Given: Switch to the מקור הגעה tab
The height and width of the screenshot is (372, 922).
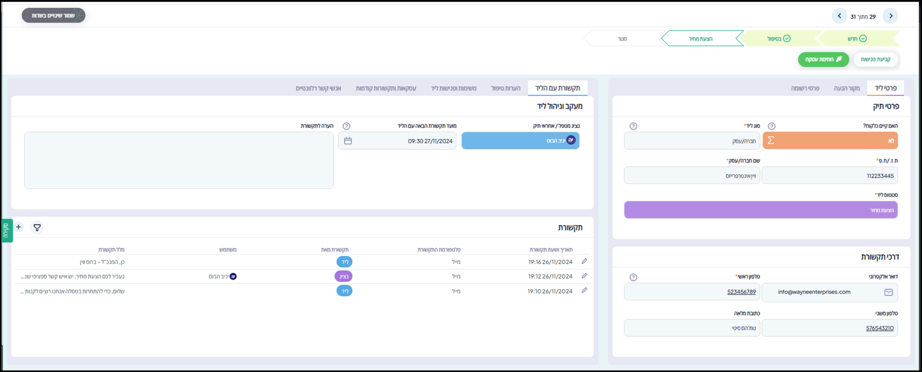Looking at the screenshot, I should (846, 88).
